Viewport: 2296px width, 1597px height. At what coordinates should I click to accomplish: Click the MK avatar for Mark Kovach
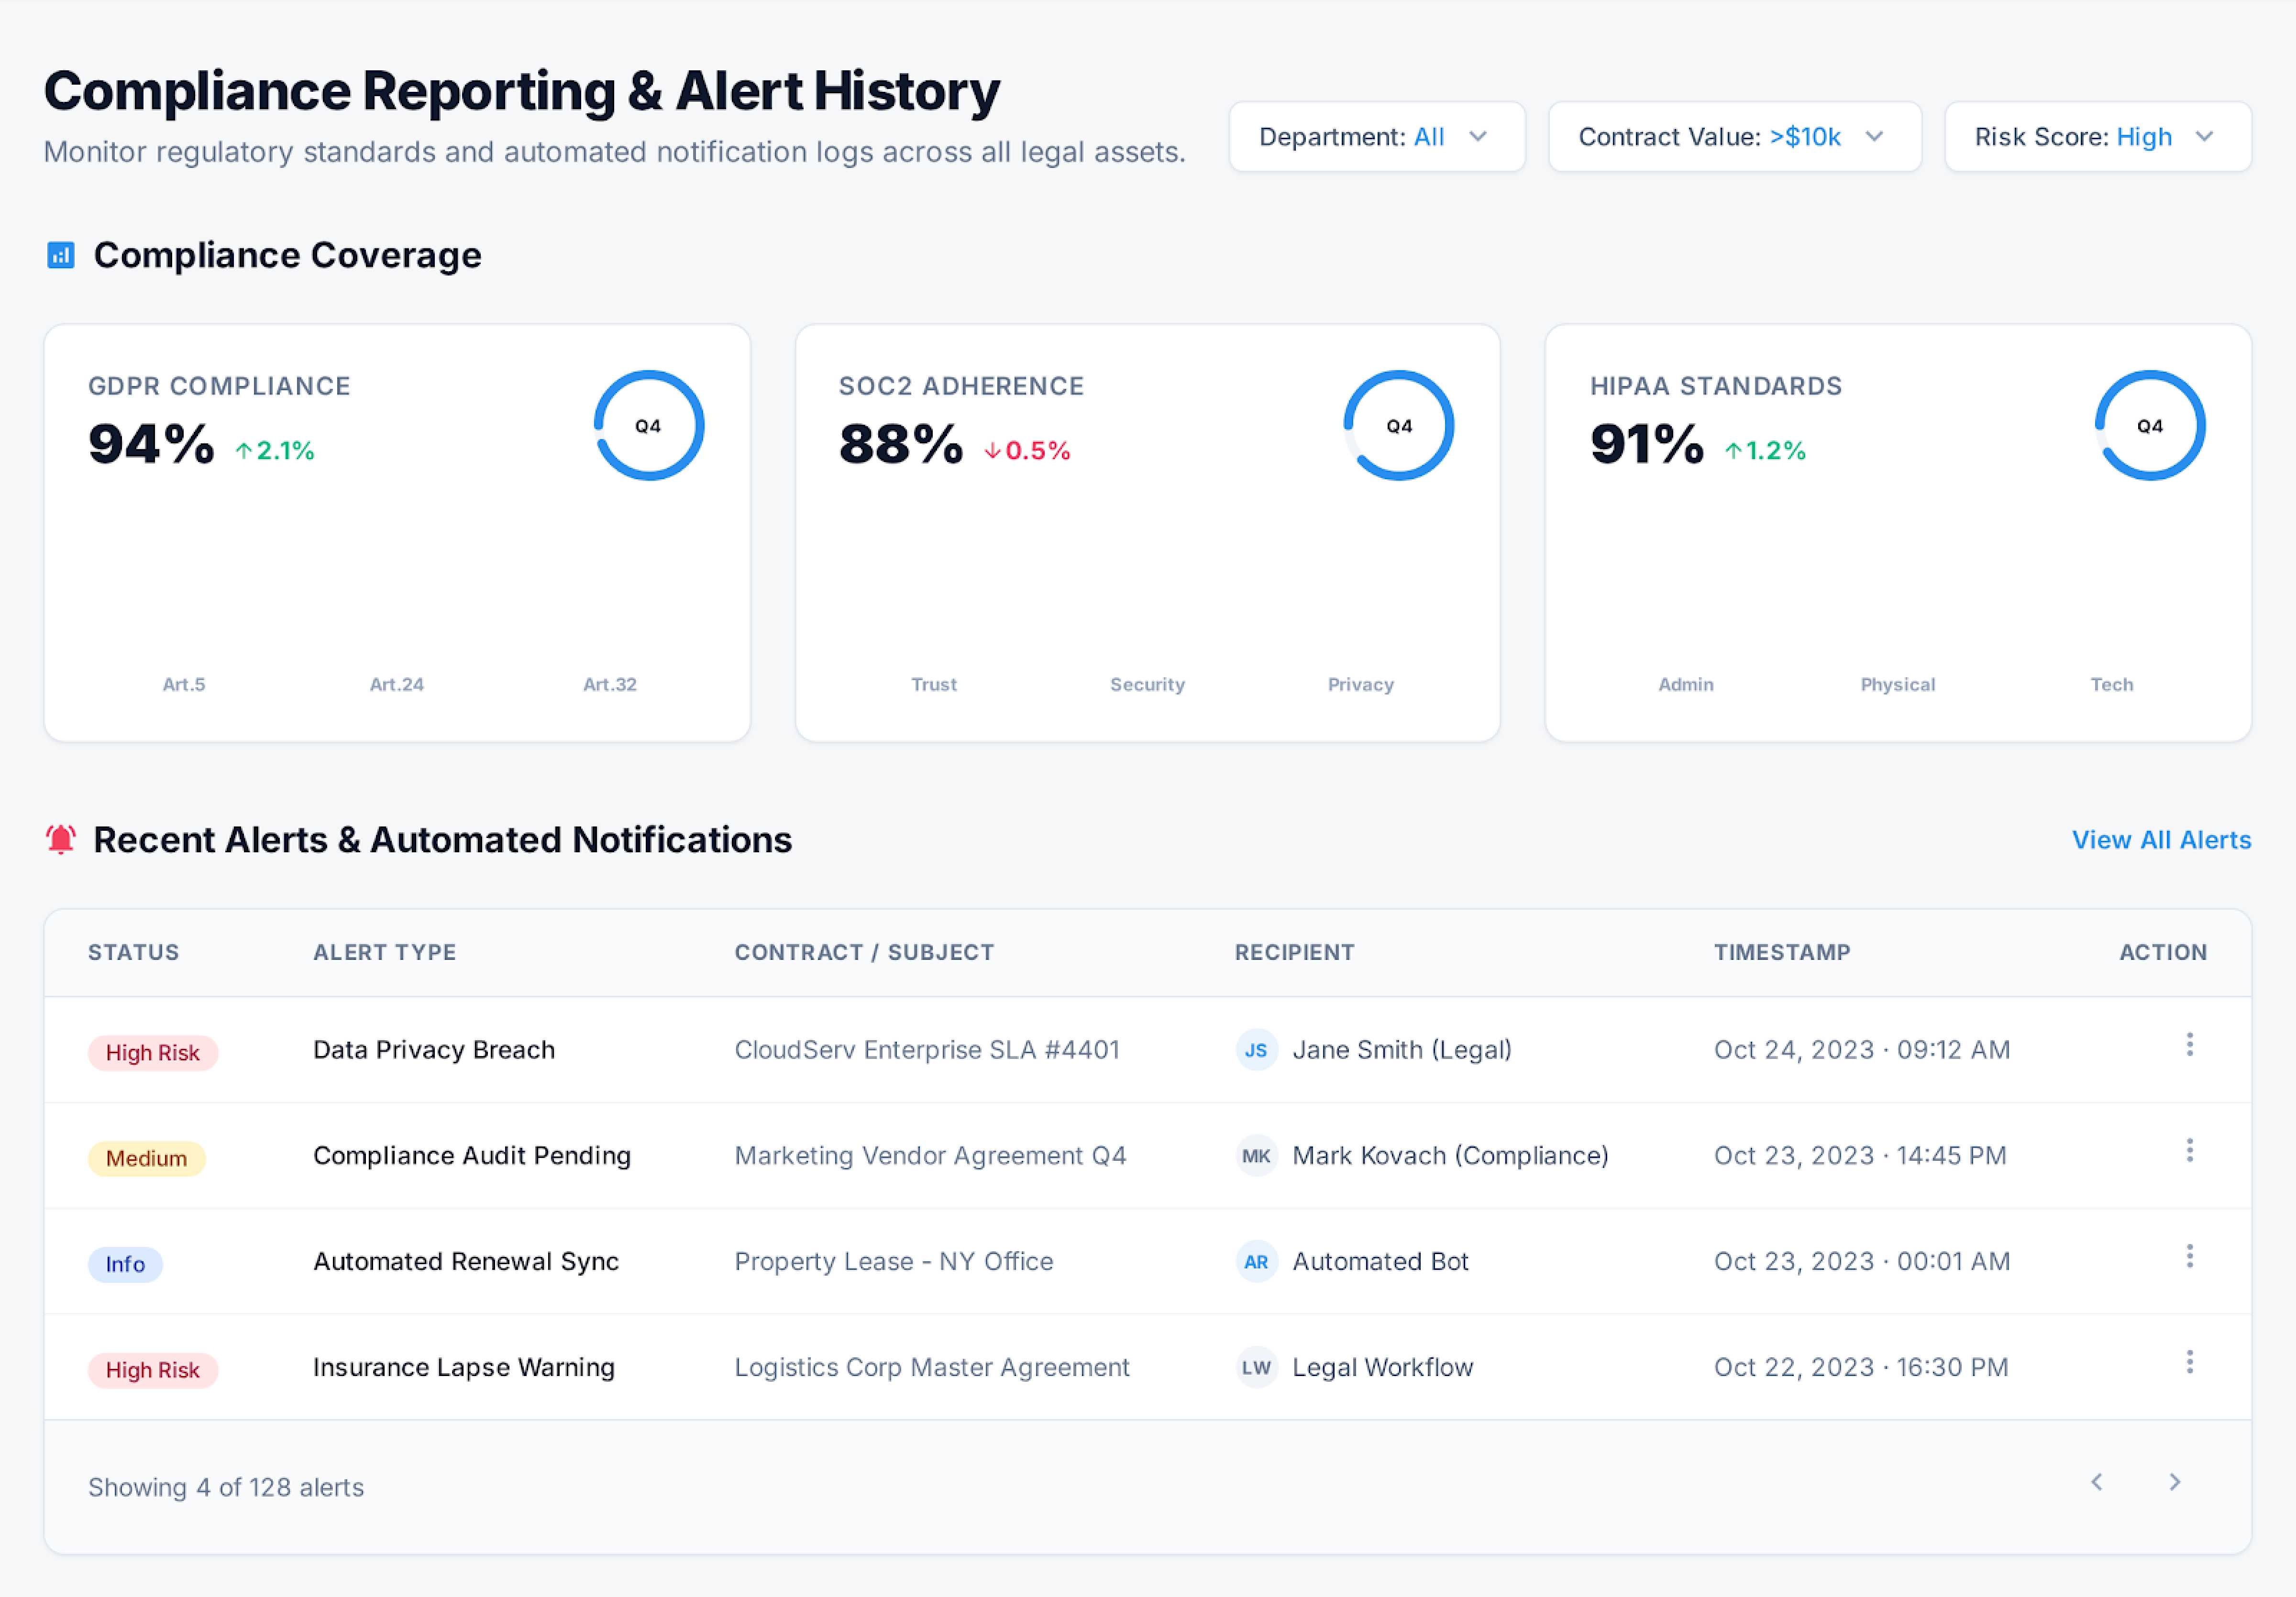coord(1256,1156)
